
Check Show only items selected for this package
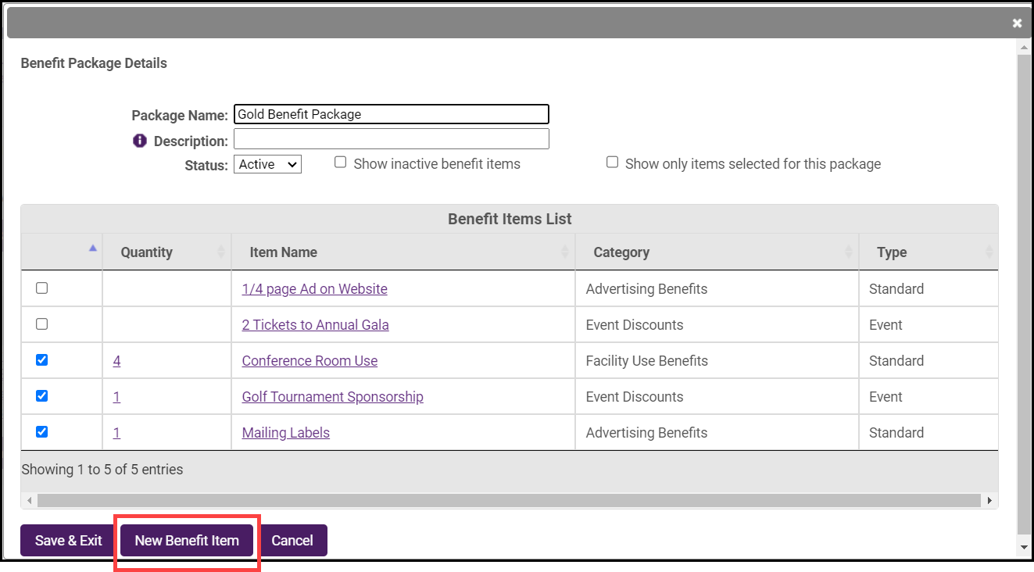613,163
